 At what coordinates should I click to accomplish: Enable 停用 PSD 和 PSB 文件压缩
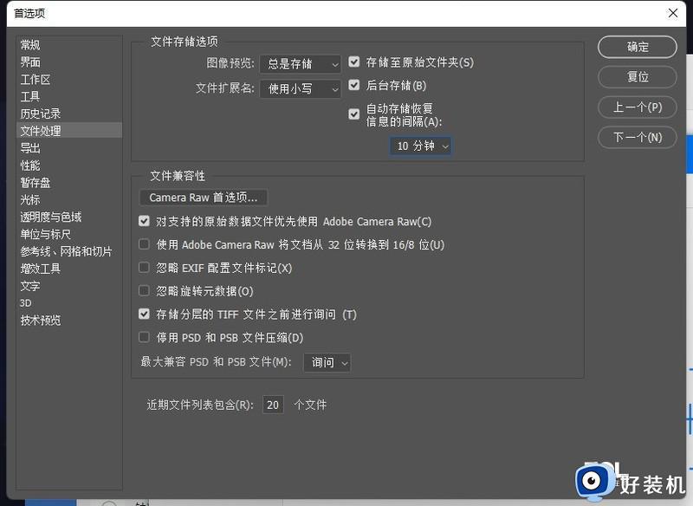coord(145,338)
